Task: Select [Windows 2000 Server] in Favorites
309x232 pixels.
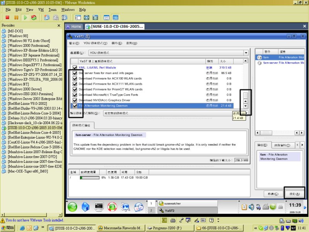Action: tap(24, 89)
